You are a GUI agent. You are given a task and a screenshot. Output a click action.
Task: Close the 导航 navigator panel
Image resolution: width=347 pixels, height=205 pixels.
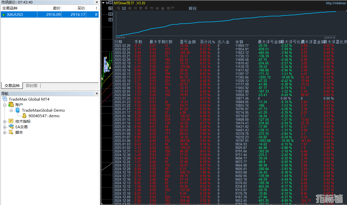coord(97,94)
